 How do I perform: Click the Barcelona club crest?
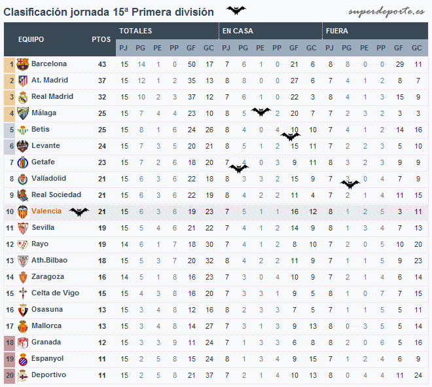(23, 64)
